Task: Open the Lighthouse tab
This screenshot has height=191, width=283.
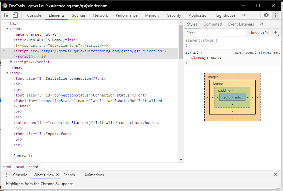Action: [226, 15]
